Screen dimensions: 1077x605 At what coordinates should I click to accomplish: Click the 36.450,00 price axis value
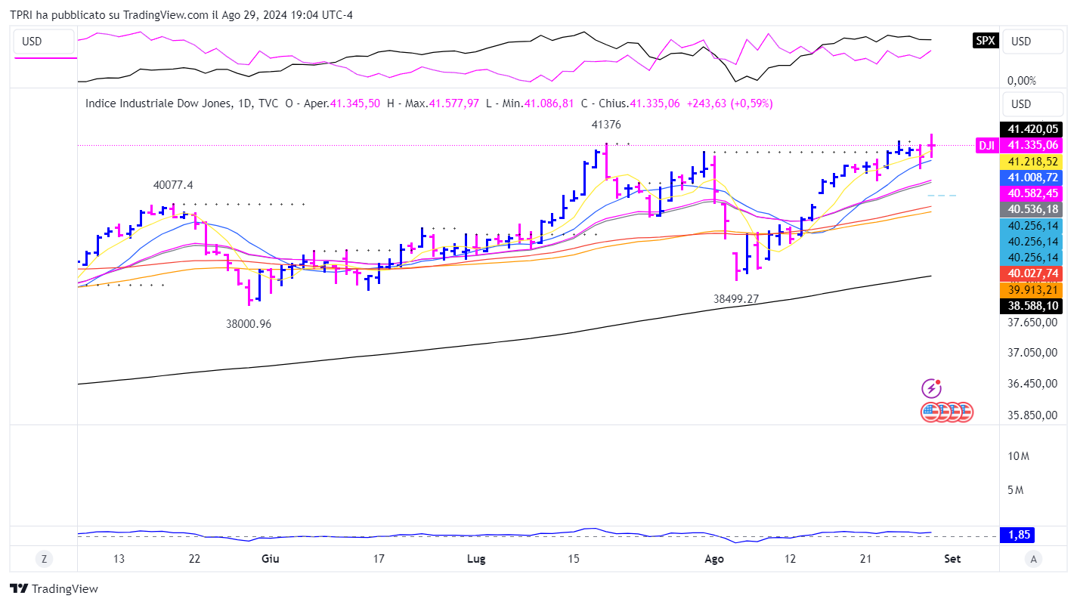[x=1031, y=384]
